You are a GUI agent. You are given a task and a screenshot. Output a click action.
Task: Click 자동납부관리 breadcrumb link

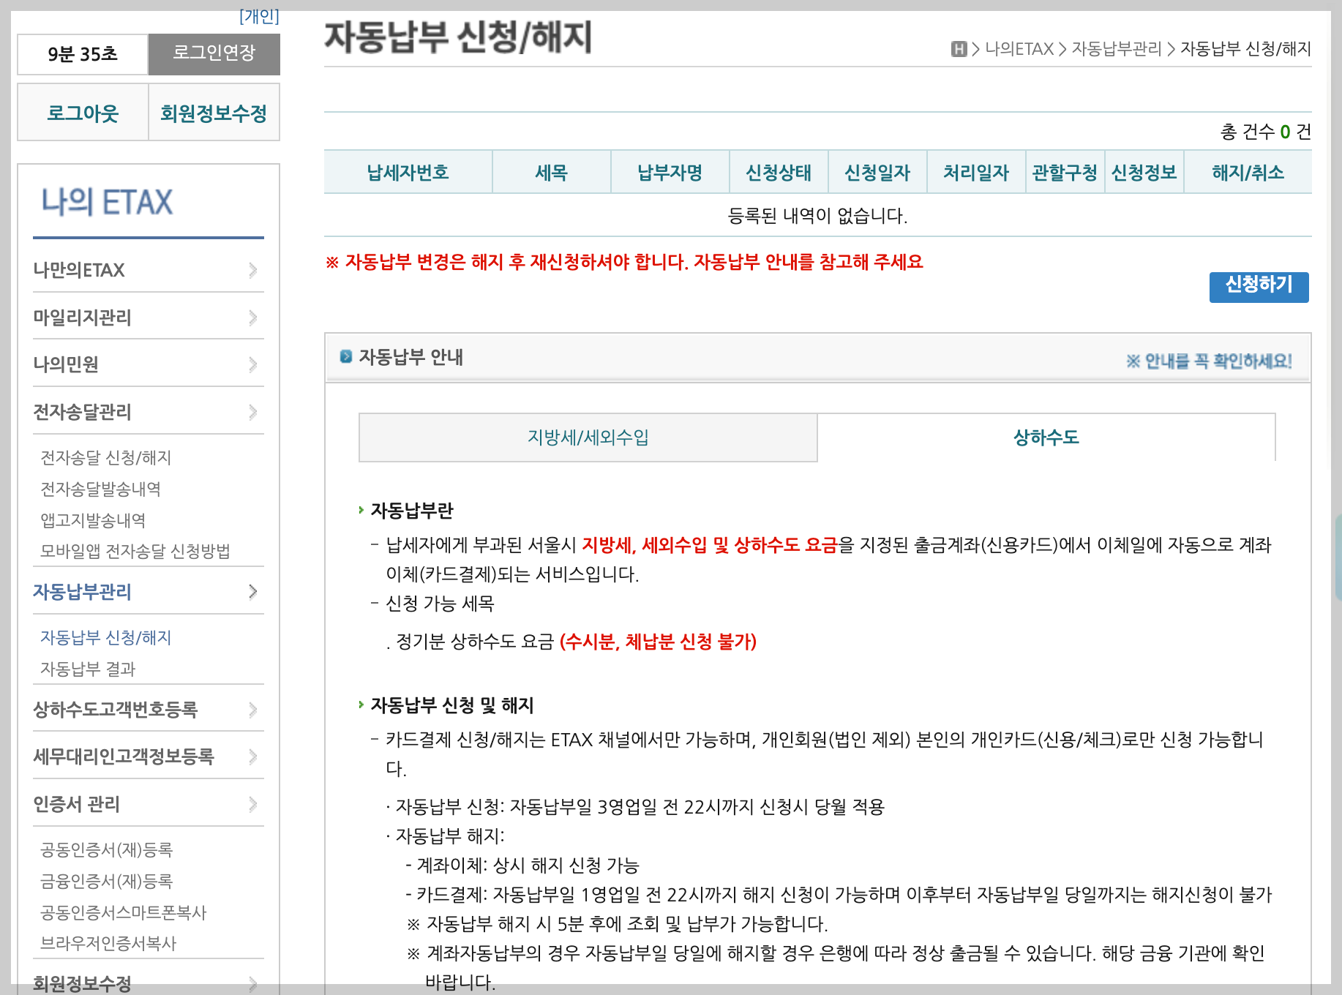click(x=1117, y=49)
